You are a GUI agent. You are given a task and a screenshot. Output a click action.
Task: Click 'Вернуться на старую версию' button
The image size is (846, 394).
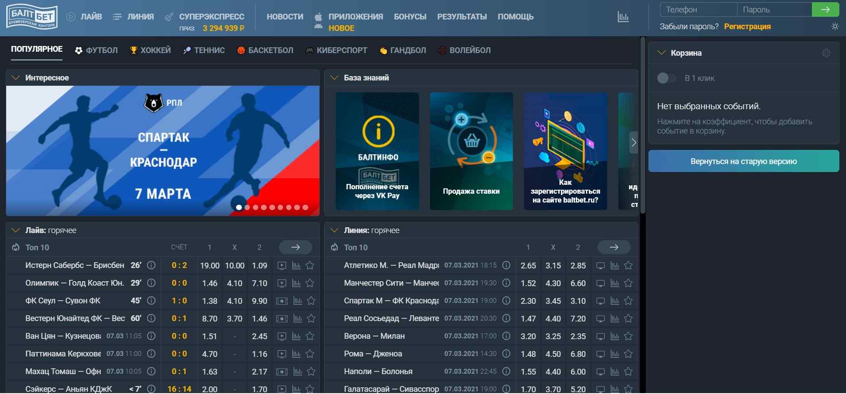tap(744, 161)
